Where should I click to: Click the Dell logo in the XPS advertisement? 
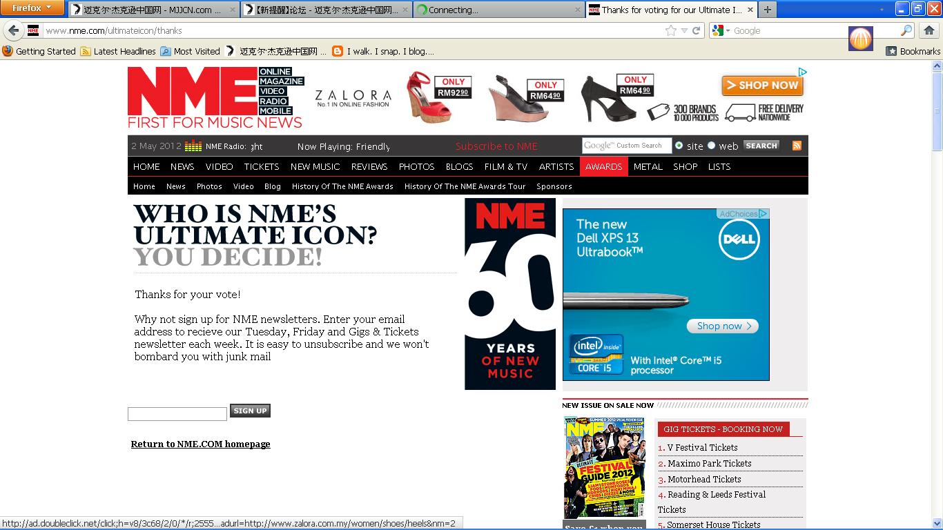pyautogui.click(x=739, y=238)
